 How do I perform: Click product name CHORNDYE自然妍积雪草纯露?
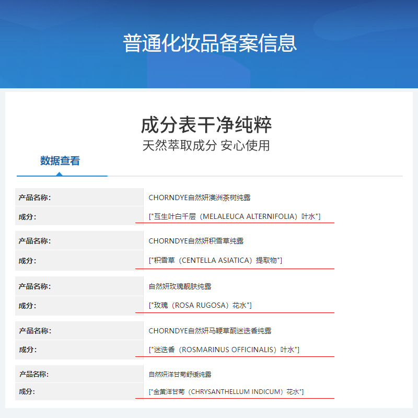(x=196, y=241)
